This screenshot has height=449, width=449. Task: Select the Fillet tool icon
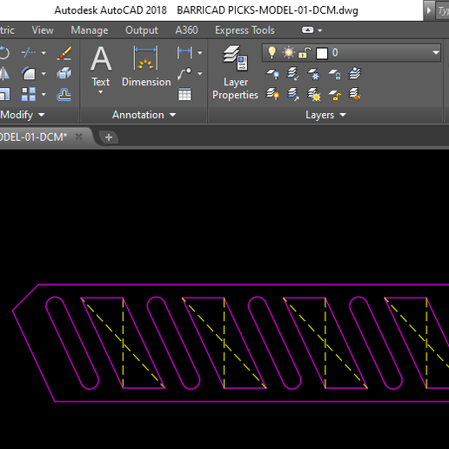pyautogui.click(x=29, y=73)
